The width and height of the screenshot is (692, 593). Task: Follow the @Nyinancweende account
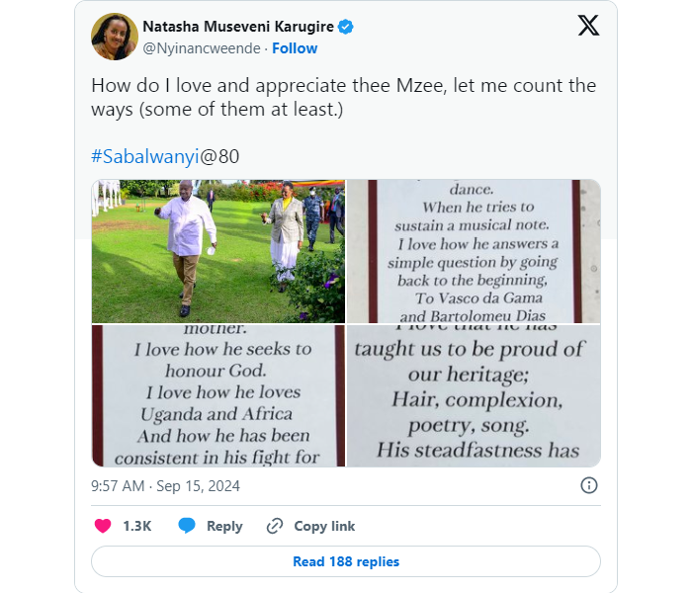295,47
